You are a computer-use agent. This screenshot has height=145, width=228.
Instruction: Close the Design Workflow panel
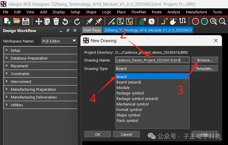pos(75,30)
